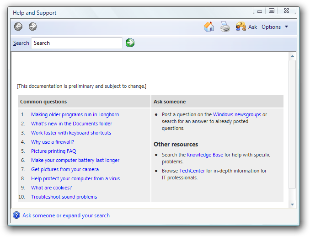Click the Forward navigation arrow
Image resolution: width=310 pixels, height=237 pixels.
pos(32,27)
